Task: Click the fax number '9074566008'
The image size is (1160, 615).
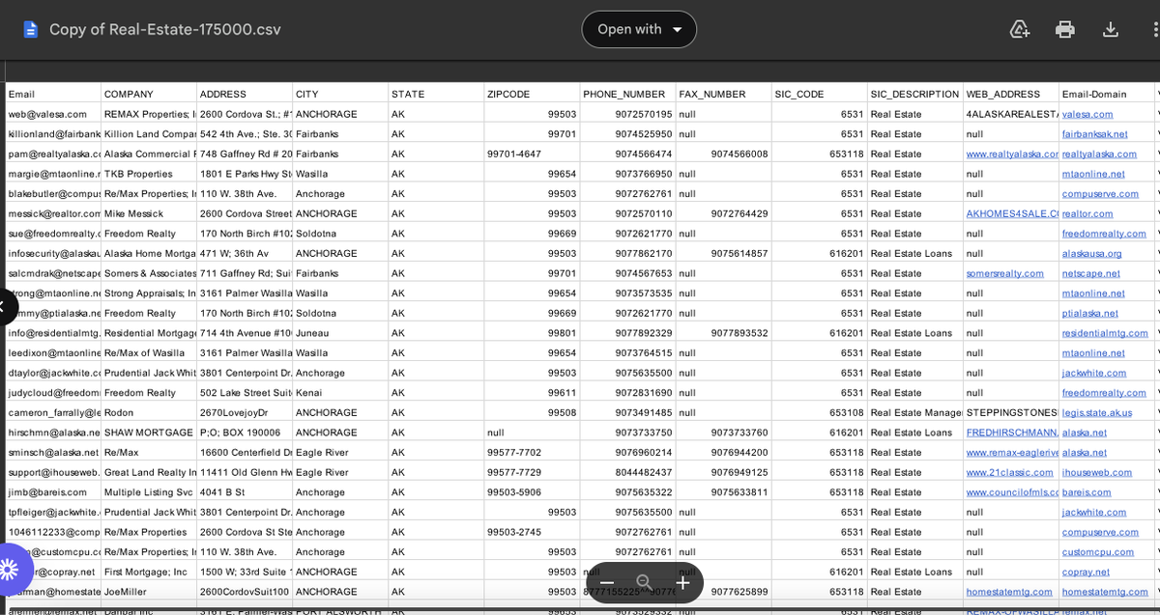Action: pyautogui.click(x=723, y=154)
